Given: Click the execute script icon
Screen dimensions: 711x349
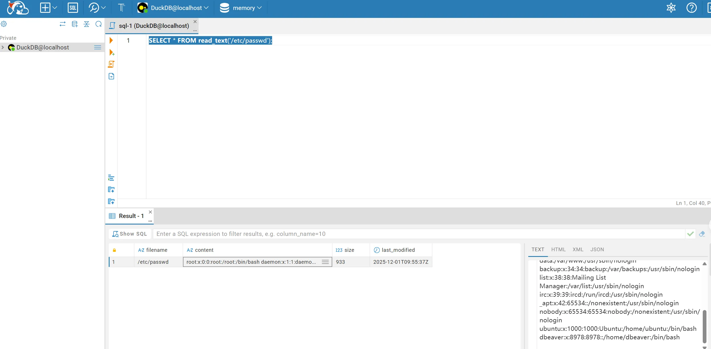Looking at the screenshot, I should [111, 64].
